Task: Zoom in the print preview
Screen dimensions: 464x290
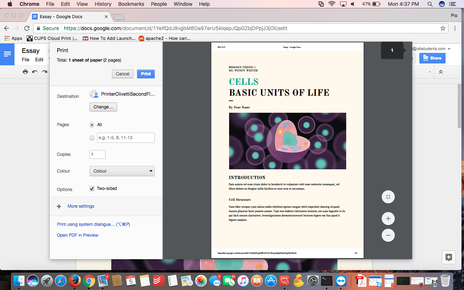Action: coord(388,219)
